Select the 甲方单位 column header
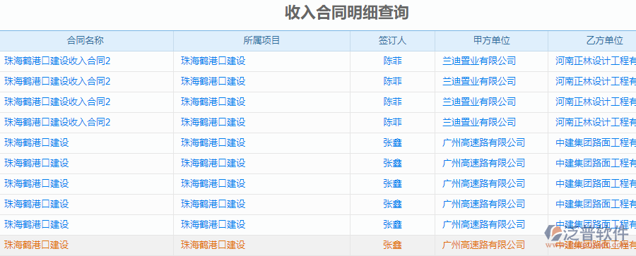636x256 pixels. (491, 40)
